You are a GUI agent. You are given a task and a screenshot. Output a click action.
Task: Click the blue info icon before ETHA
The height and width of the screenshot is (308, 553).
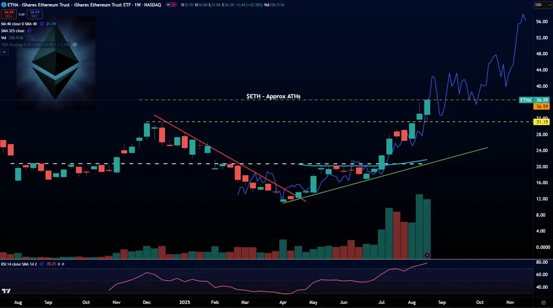4,5
